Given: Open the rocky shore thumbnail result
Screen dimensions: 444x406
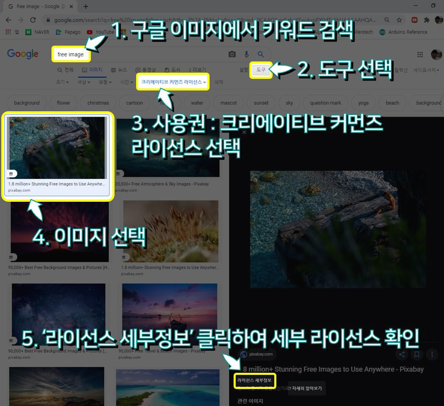Looking at the screenshot, I should pos(57,148).
